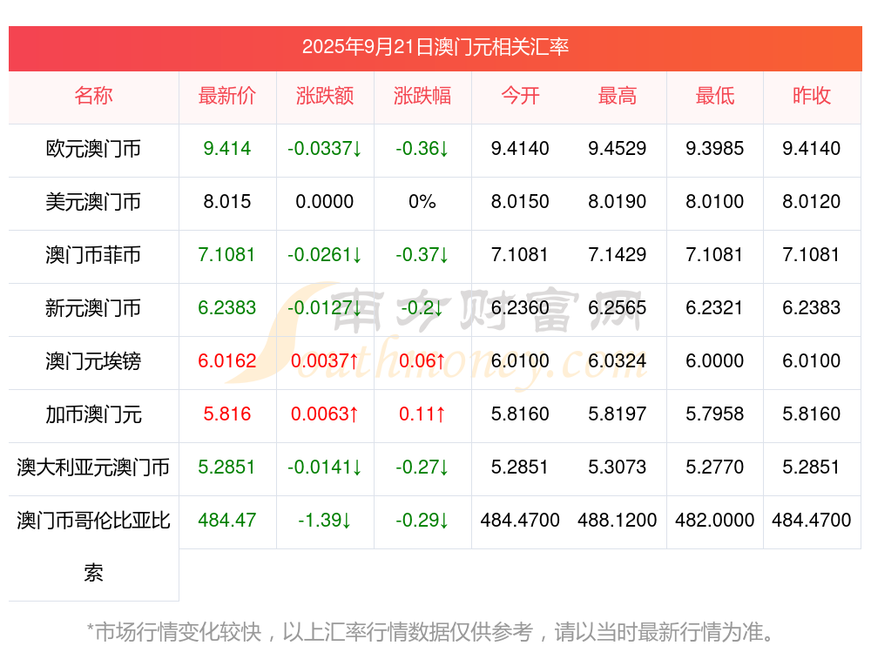Click the 加币澳门元 row name
This screenshot has width=871, height=659.
click(x=93, y=414)
